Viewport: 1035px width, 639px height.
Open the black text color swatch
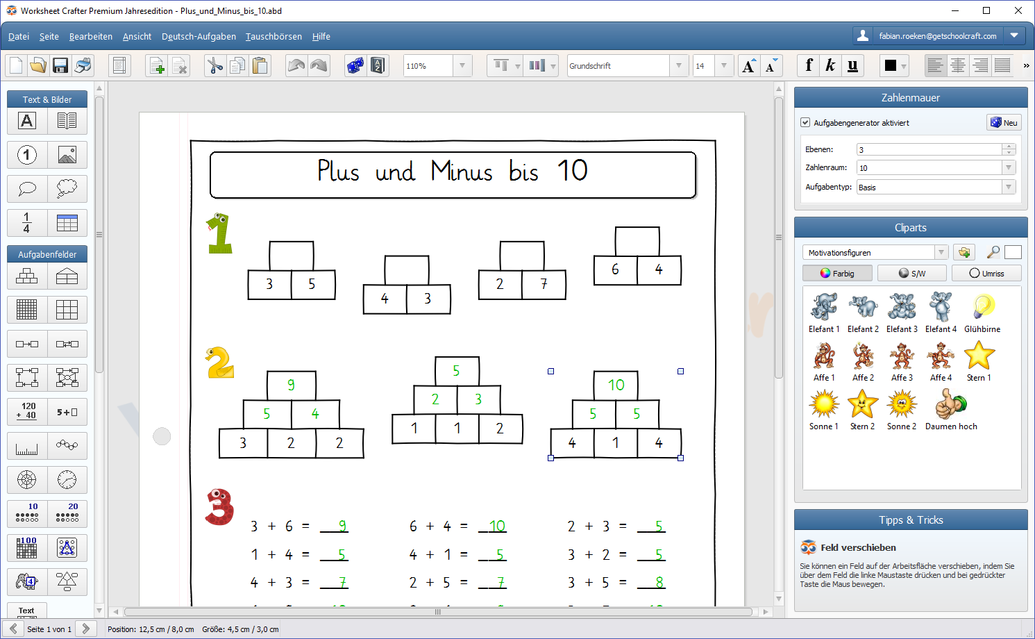(895, 66)
